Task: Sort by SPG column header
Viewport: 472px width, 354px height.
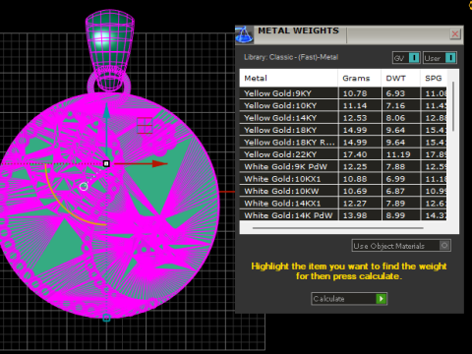Action: (434, 79)
